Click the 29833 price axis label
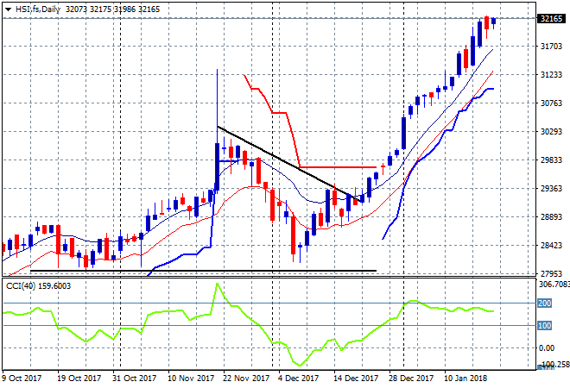This screenshot has width=570, height=388. (x=549, y=160)
